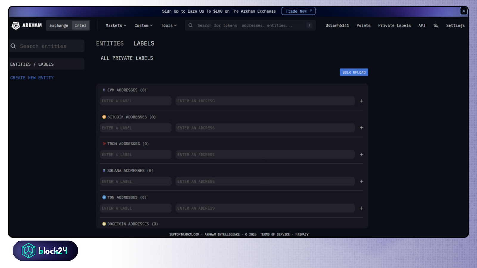Add Bitcoin address with plus icon
This screenshot has width=477, height=268.
point(362,128)
